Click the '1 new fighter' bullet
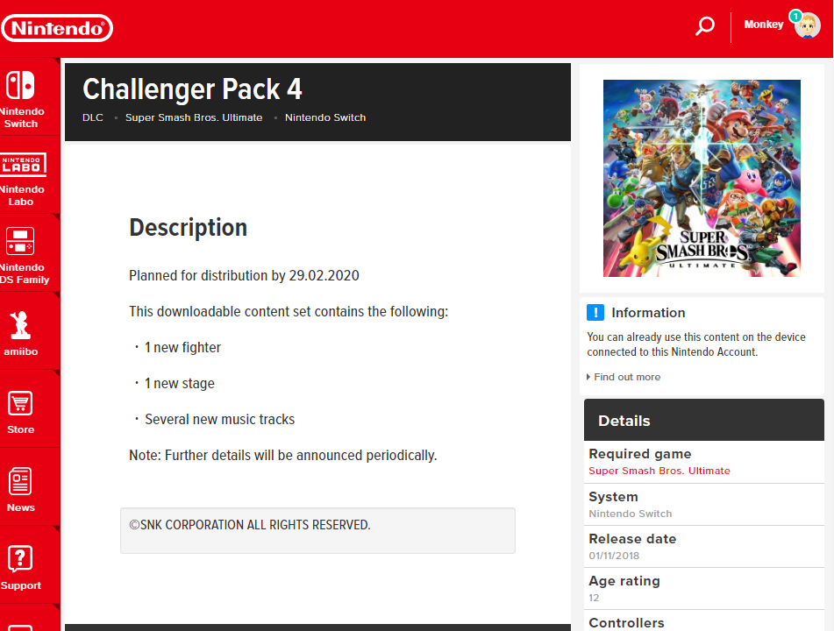Viewport: 834px width, 631px height. (182, 347)
